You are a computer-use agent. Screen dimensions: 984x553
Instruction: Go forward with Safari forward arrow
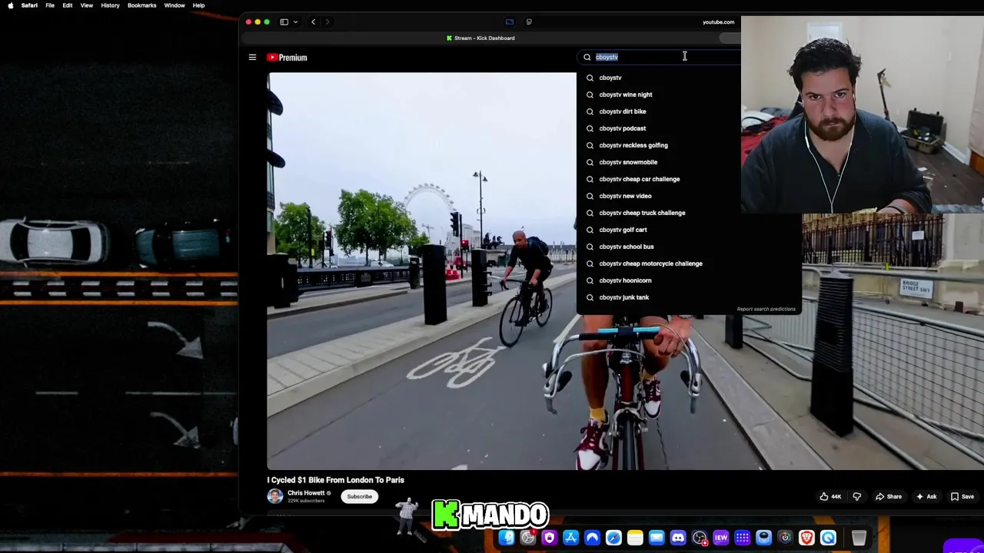327,22
